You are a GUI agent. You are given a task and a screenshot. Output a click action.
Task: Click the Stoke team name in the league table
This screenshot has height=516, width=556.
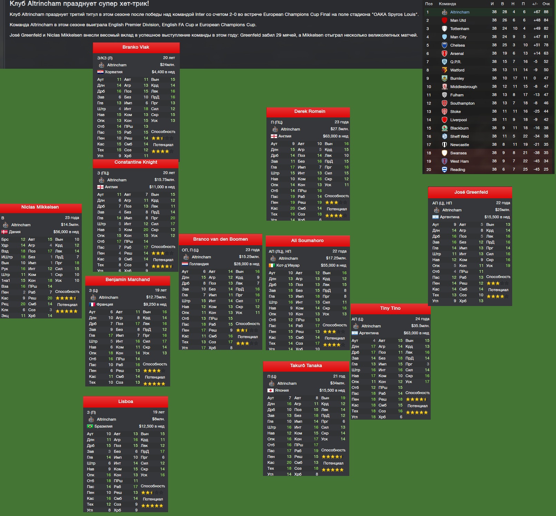(x=455, y=112)
